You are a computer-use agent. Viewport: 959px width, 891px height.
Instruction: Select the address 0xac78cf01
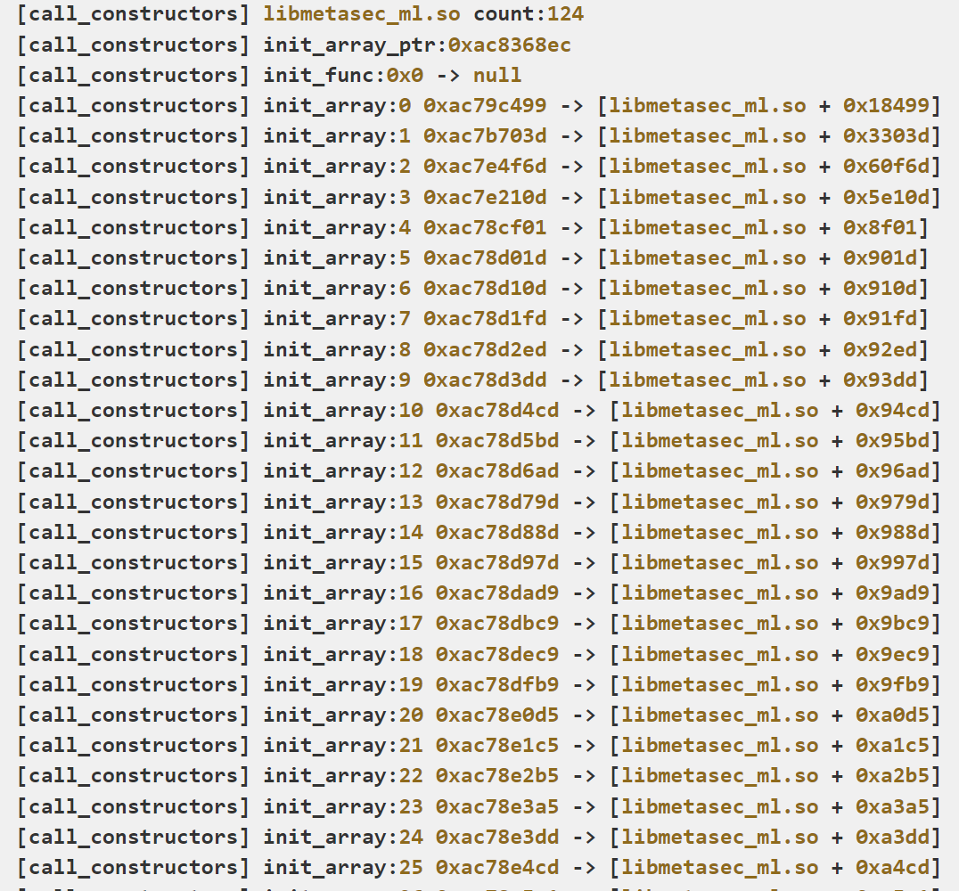point(485,227)
